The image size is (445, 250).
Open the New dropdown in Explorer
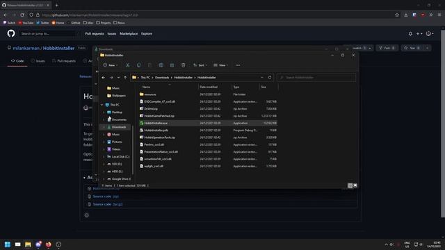tap(111, 65)
